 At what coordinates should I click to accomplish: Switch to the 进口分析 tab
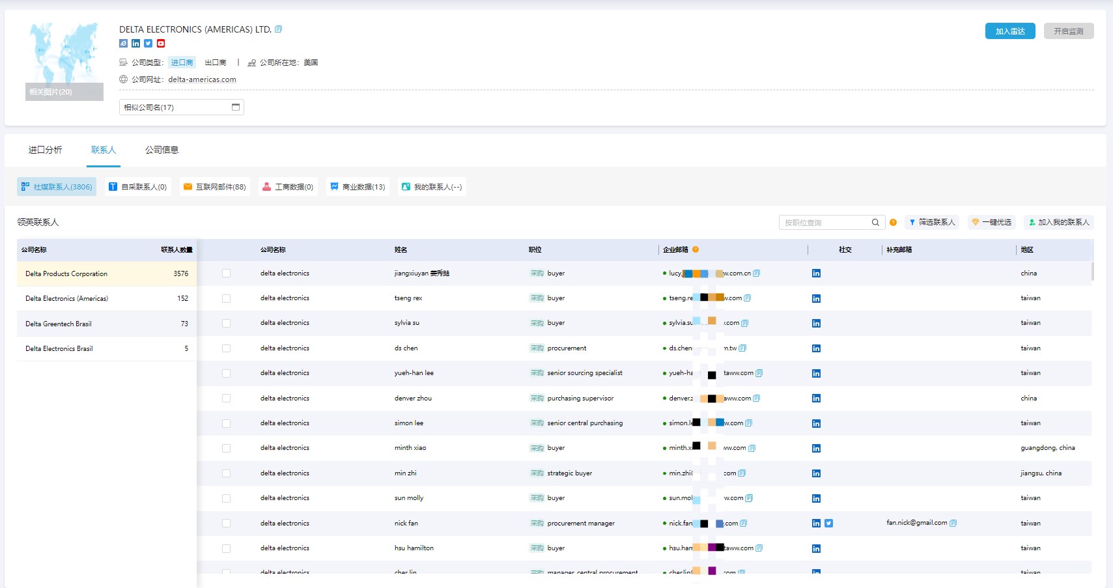(45, 150)
